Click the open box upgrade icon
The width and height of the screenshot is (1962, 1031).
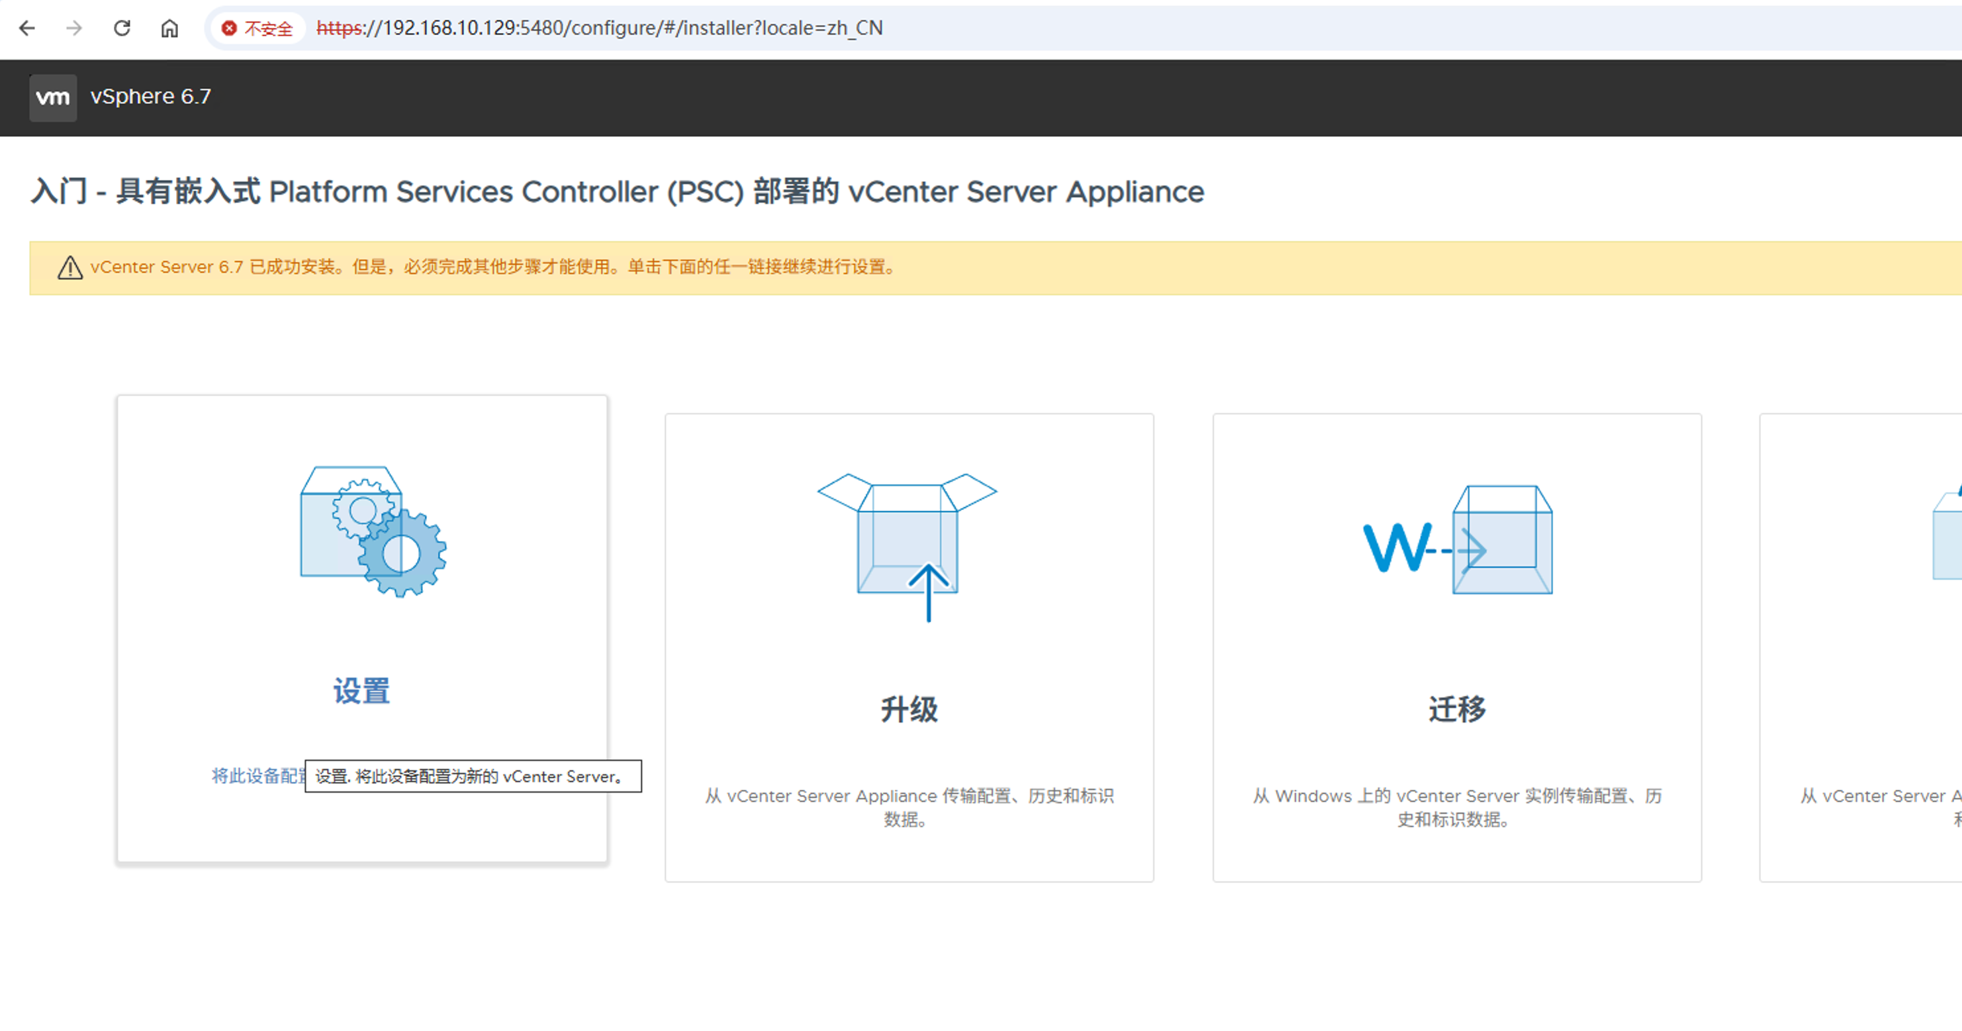click(x=907, y=547)
